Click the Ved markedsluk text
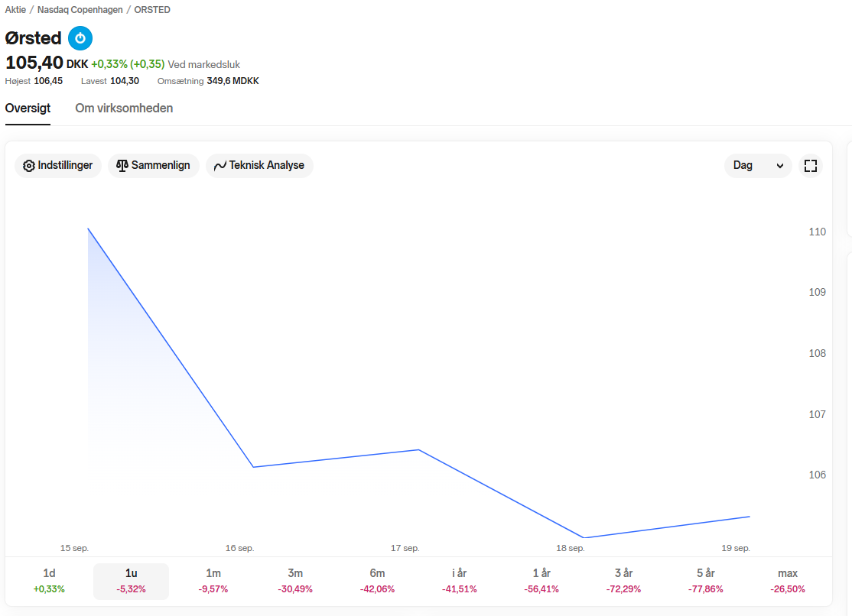This screenshot has width=852, height=616. coord(203,65)
